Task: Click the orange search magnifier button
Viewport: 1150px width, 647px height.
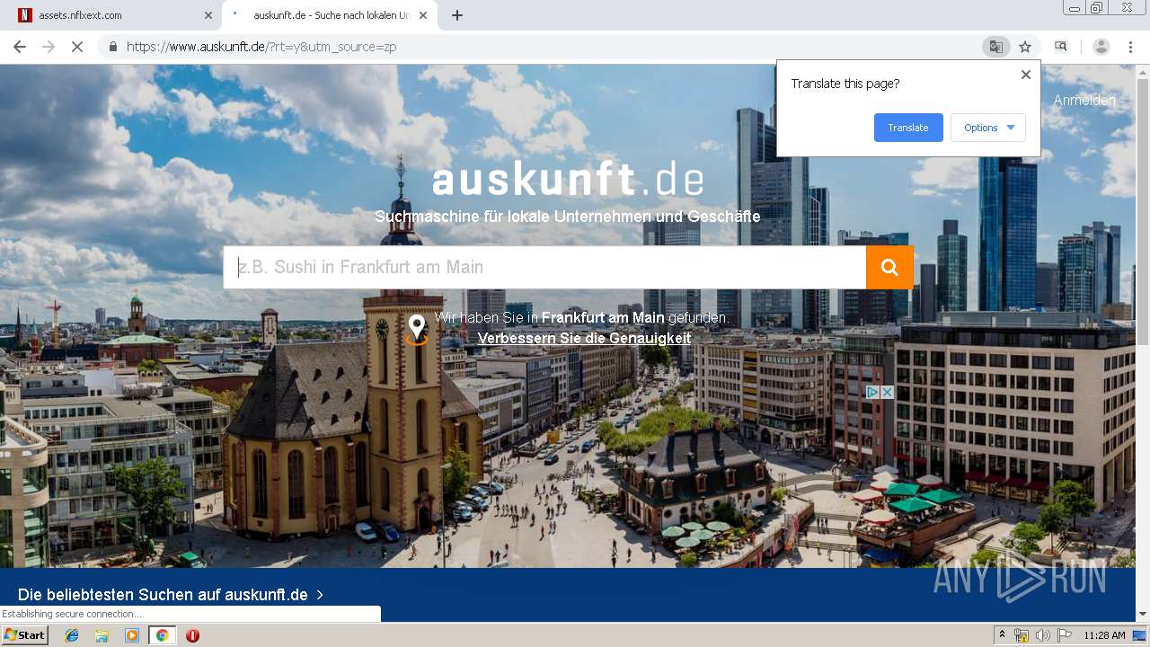Action: (889, 267)
